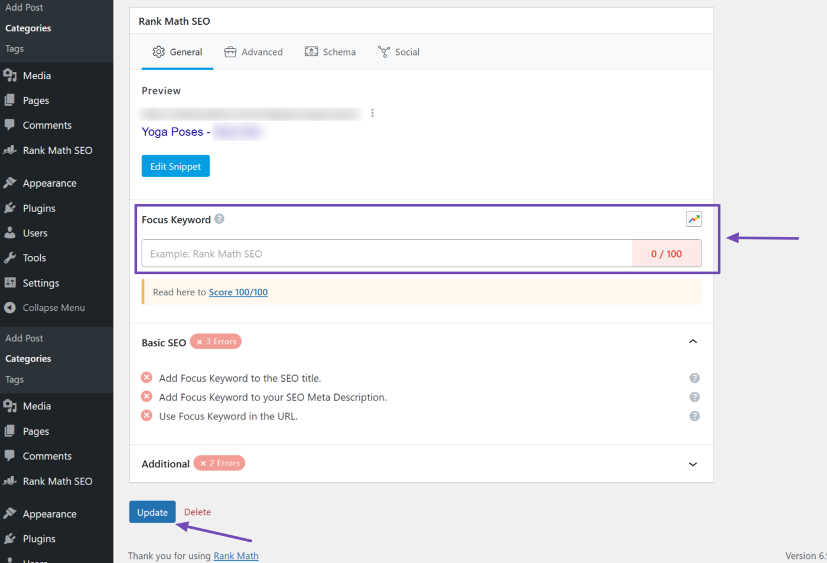The height and width of the screenshot is (563, 827).
Task: Open the Score 100/100 link
Action: [238, 292]
